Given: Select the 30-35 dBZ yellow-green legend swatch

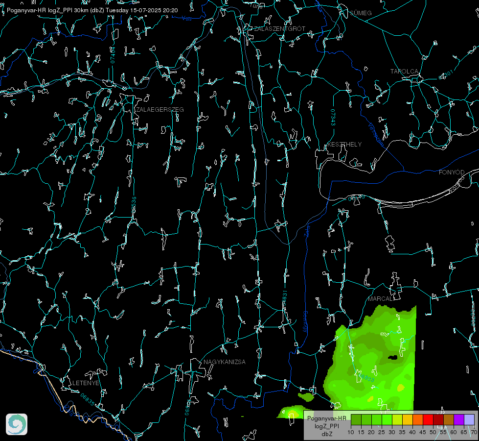Looking at the screenshot, I should tap(397, 419).
